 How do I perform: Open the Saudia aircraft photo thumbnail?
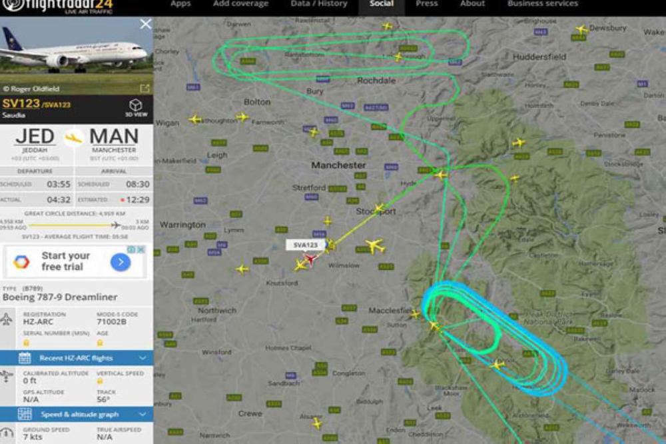click(x=77, y=56)
